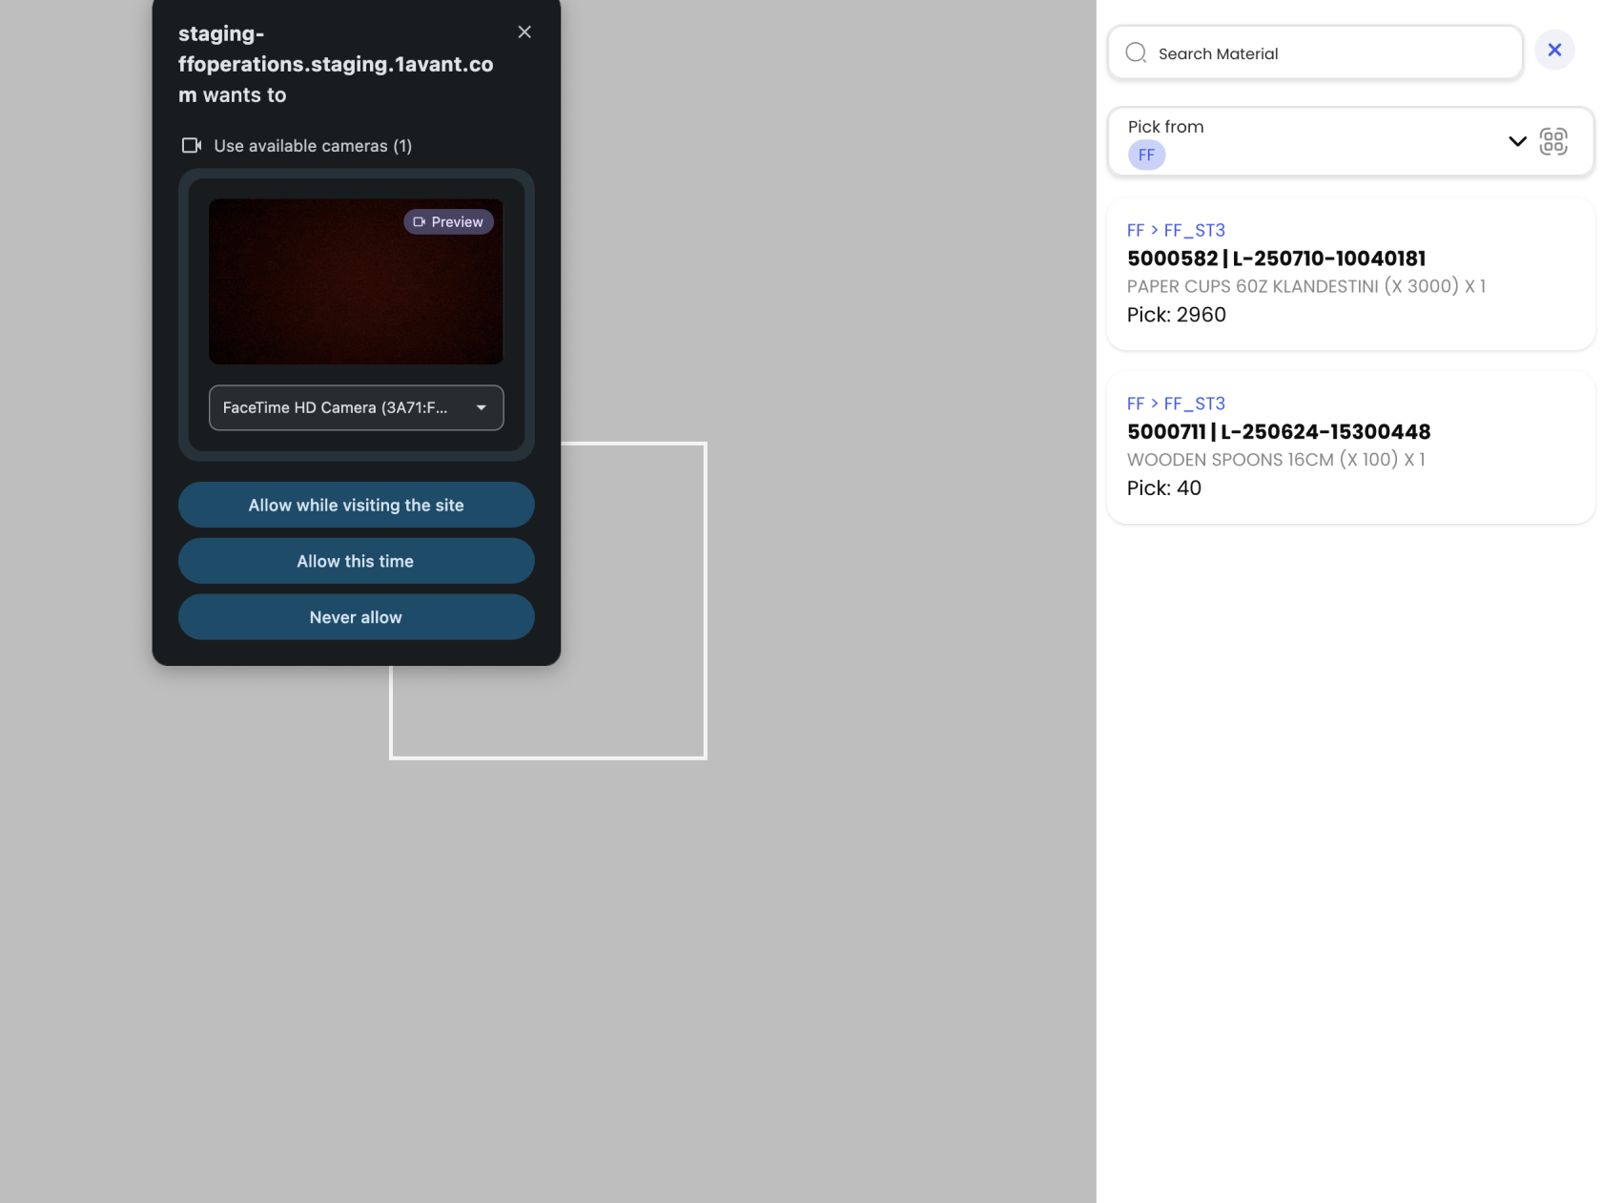Click the camera preview thumbnail
The height and width of the screenshot is (1203, 1602).
356,281
